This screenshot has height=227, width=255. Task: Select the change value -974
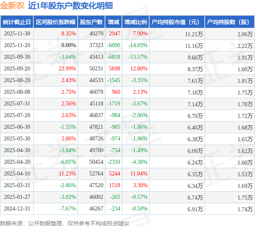pyautogui.click(x=115, y=139)
